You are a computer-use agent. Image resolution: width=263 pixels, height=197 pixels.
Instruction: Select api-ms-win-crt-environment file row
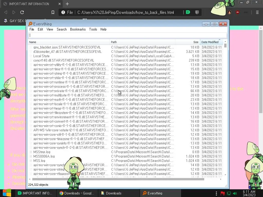[x=125, y=117]
